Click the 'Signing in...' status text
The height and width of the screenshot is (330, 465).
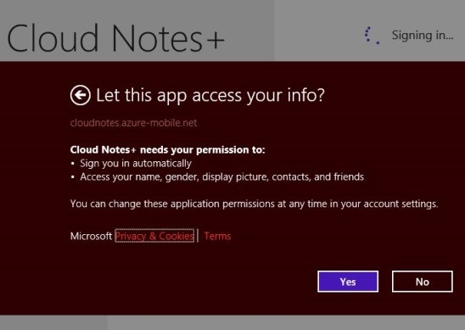[423, 36]
